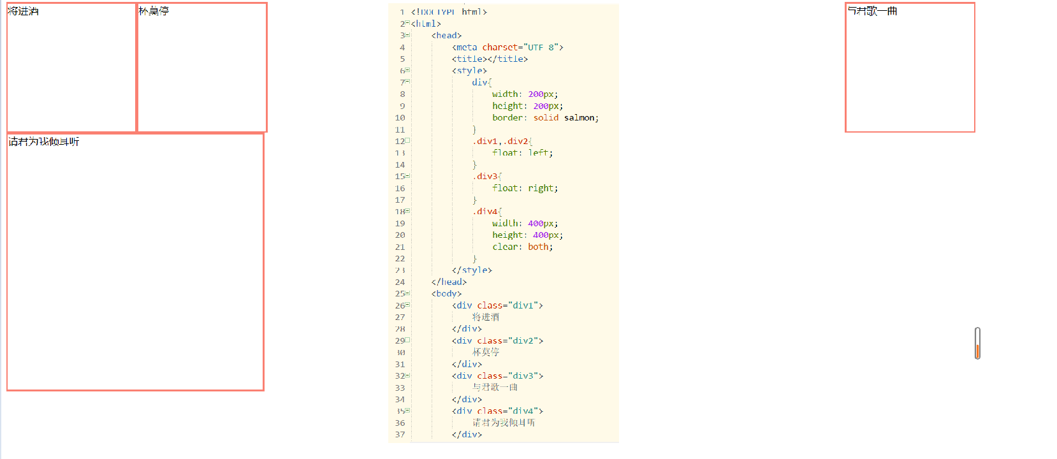Collapse the fold marker at line 18 .div4
This screenshot has height=459, width=1057.
[407, 211]
